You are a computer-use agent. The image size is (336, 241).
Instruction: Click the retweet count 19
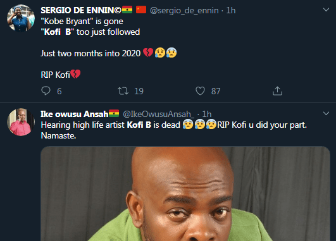point(139,91)
